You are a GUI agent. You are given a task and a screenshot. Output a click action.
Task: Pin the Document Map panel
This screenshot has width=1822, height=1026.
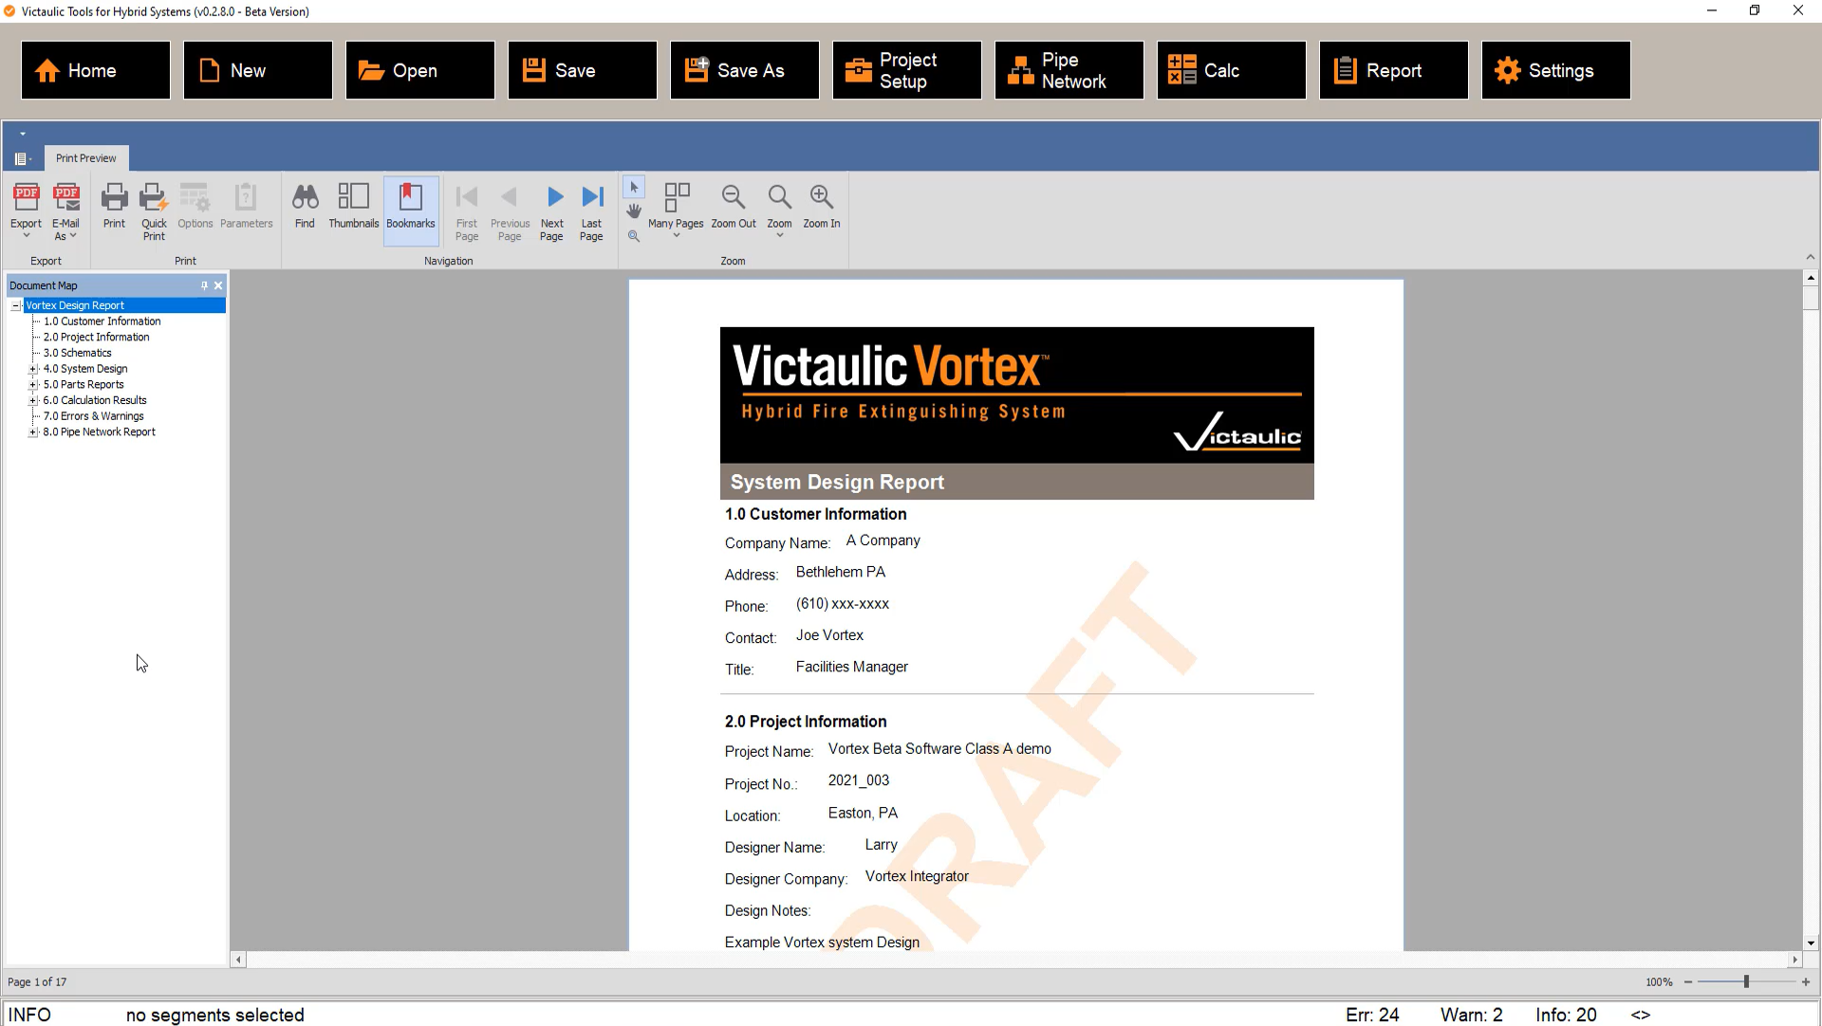204,285
